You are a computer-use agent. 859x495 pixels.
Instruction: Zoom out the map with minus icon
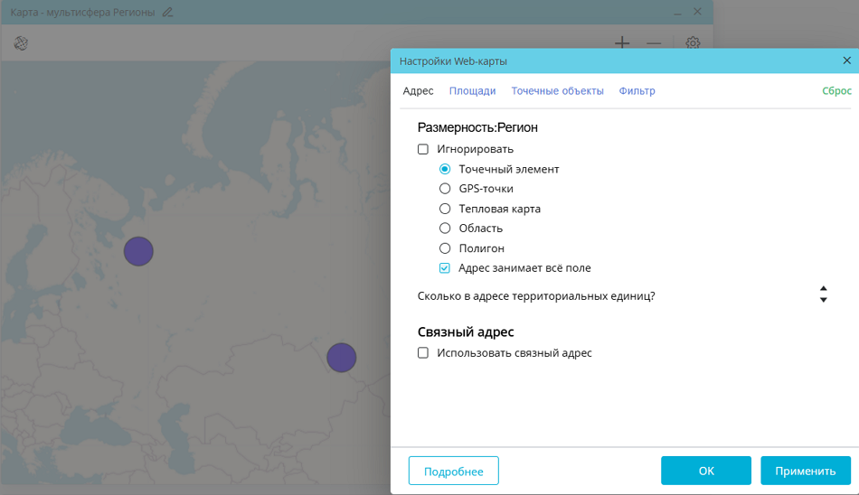654,42
